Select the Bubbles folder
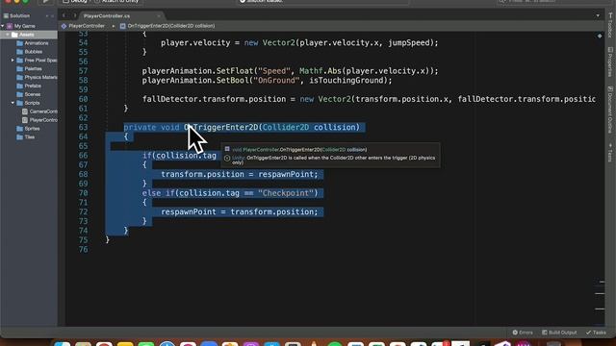The image size is (616, 346). (30, 52)
